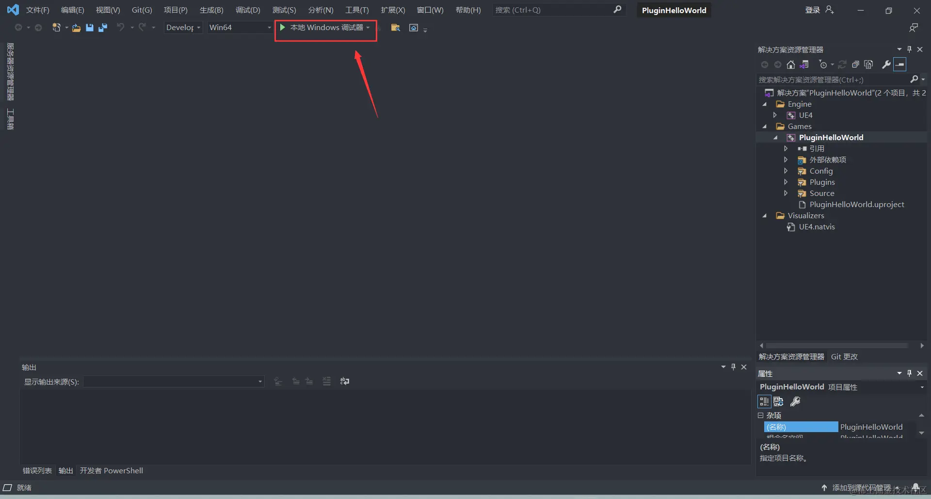
Task: Create a new project with toolbar icon
Action: [x=56, y=28]
